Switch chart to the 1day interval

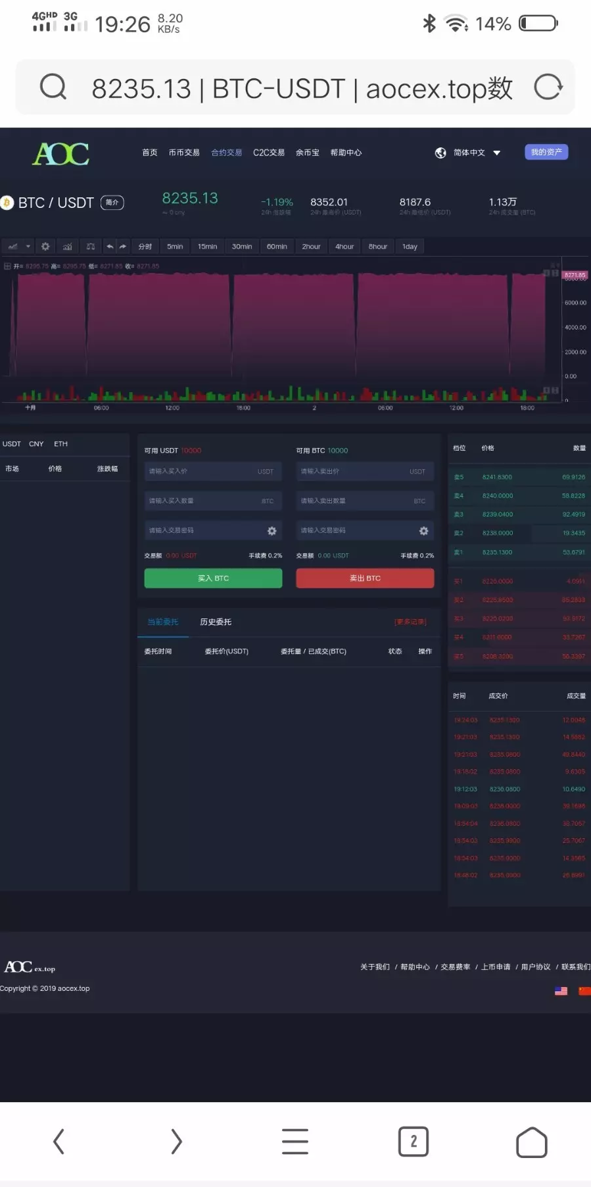[x=410, y=247]
